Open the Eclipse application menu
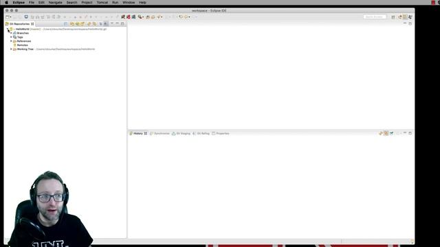Image resolution: width=440 pixels, height=247 pixels. (x=19, y=3)
